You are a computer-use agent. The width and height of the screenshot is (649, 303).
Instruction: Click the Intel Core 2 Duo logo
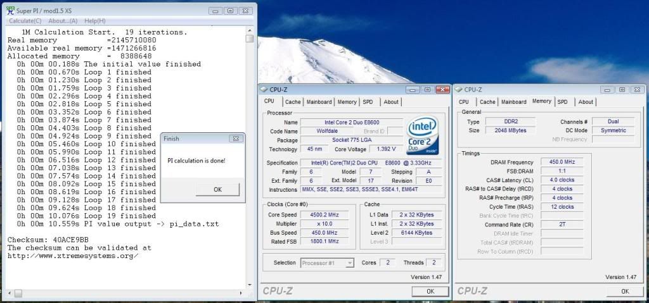[x=423, y=135]
